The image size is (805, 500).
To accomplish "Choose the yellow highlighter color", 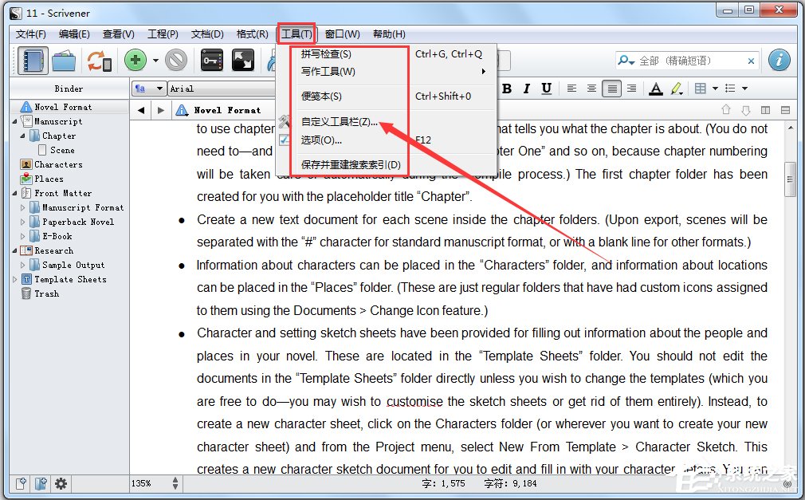I will pos(677,89).
